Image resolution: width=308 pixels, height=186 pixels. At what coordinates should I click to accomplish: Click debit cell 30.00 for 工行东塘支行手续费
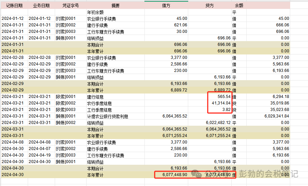click(166, 32)
